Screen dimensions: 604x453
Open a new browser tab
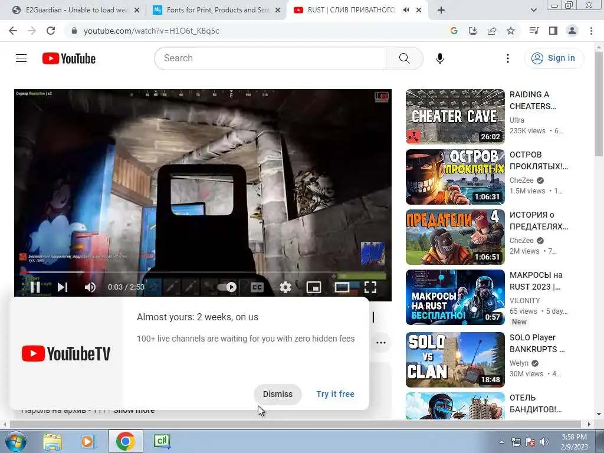click(x=441, y=11)
